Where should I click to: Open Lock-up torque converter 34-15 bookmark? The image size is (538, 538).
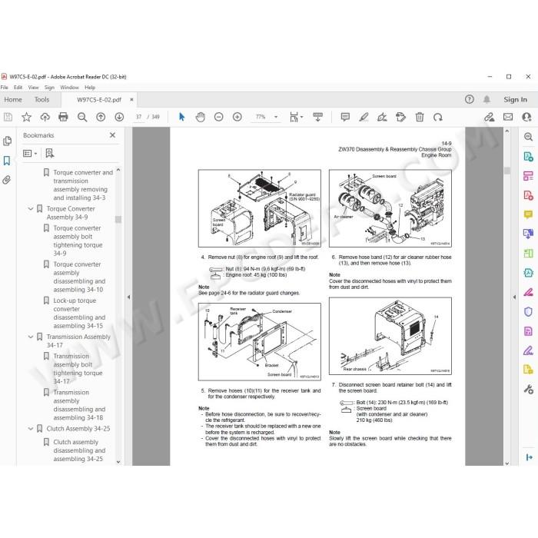tap(79, 314)
